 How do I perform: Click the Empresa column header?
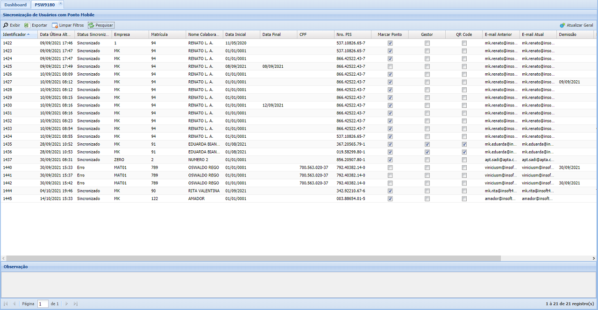tap(130, 35)
